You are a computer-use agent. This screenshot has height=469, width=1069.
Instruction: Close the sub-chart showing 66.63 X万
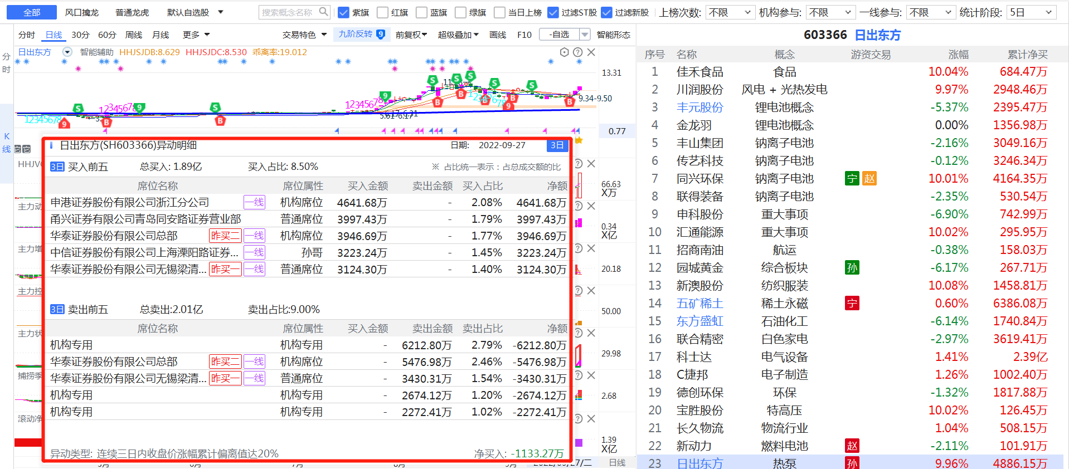(591, 163)
